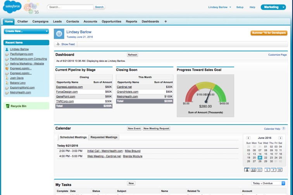The height and width of the screenshot is (195, 293).
Task: Open the ExpressLogistics.com opportunity
Action: pyautogui.click(x=69, y=87)
